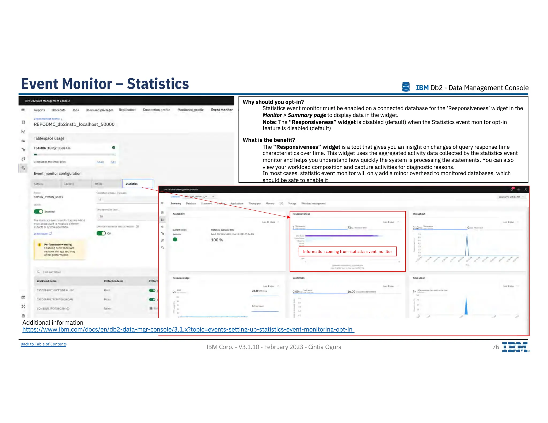Image resolution: width=548 pixels, height=423 pixels.
Task: Open the notifications bell icon
Action: (x=512, y=189)
